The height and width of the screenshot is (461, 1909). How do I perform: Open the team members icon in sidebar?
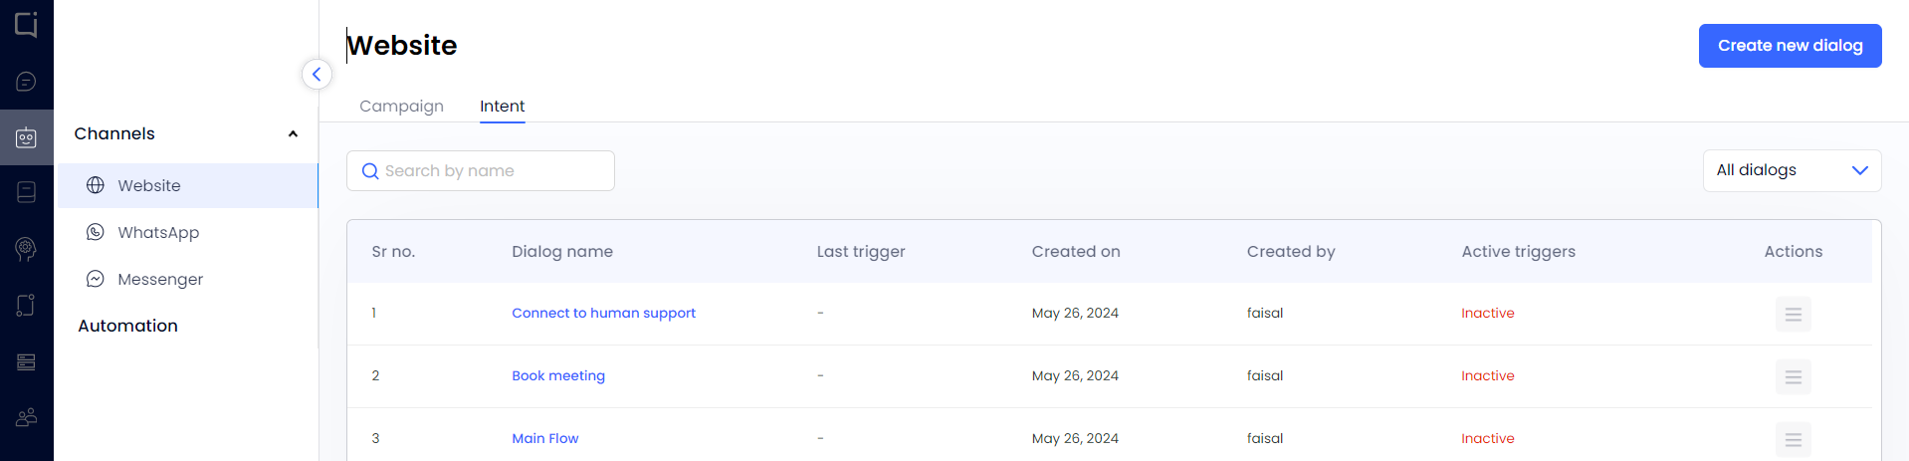point(27,417)
